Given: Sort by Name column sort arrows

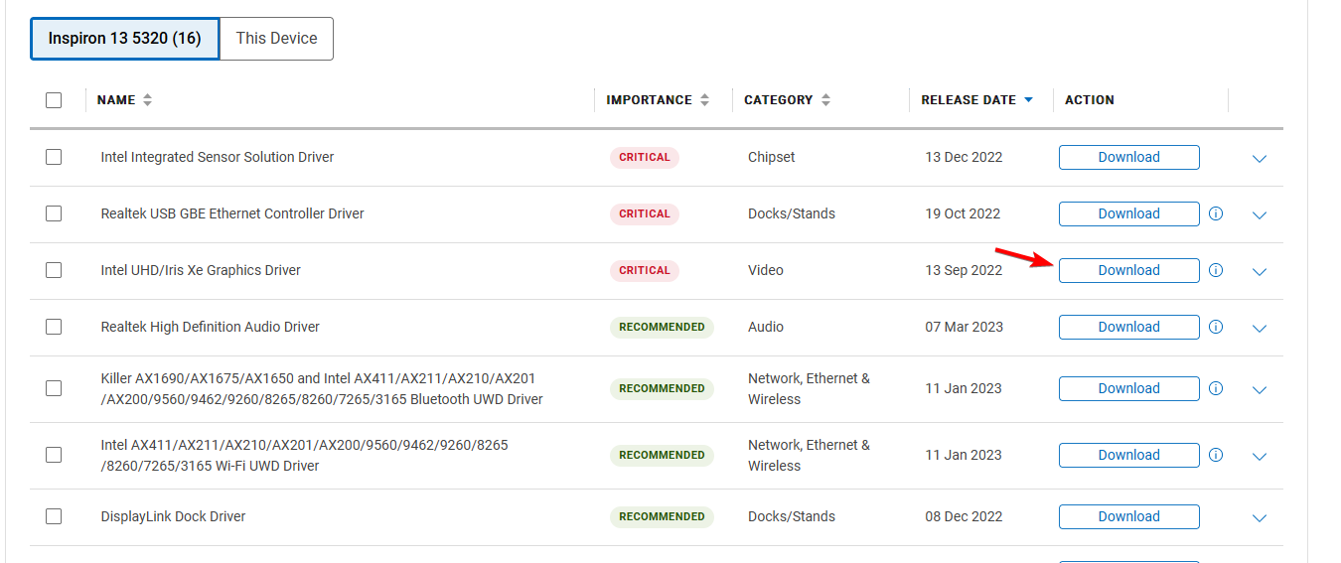Looking at the screenshot, I should pyautogui.click(x=147, y=100).
